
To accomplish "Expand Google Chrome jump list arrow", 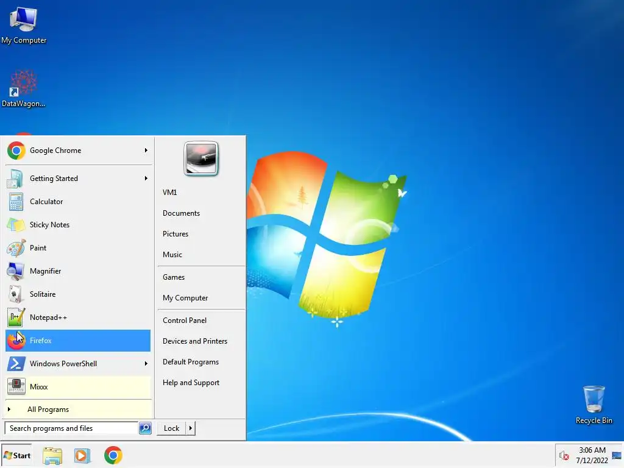I will click(146, 151).
